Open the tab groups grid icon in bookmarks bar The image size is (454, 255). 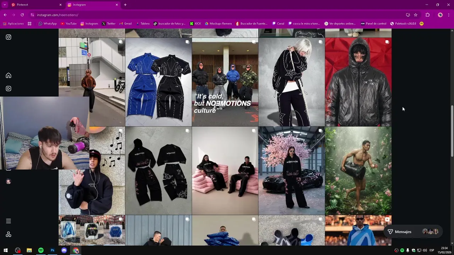tap(29, 24)
